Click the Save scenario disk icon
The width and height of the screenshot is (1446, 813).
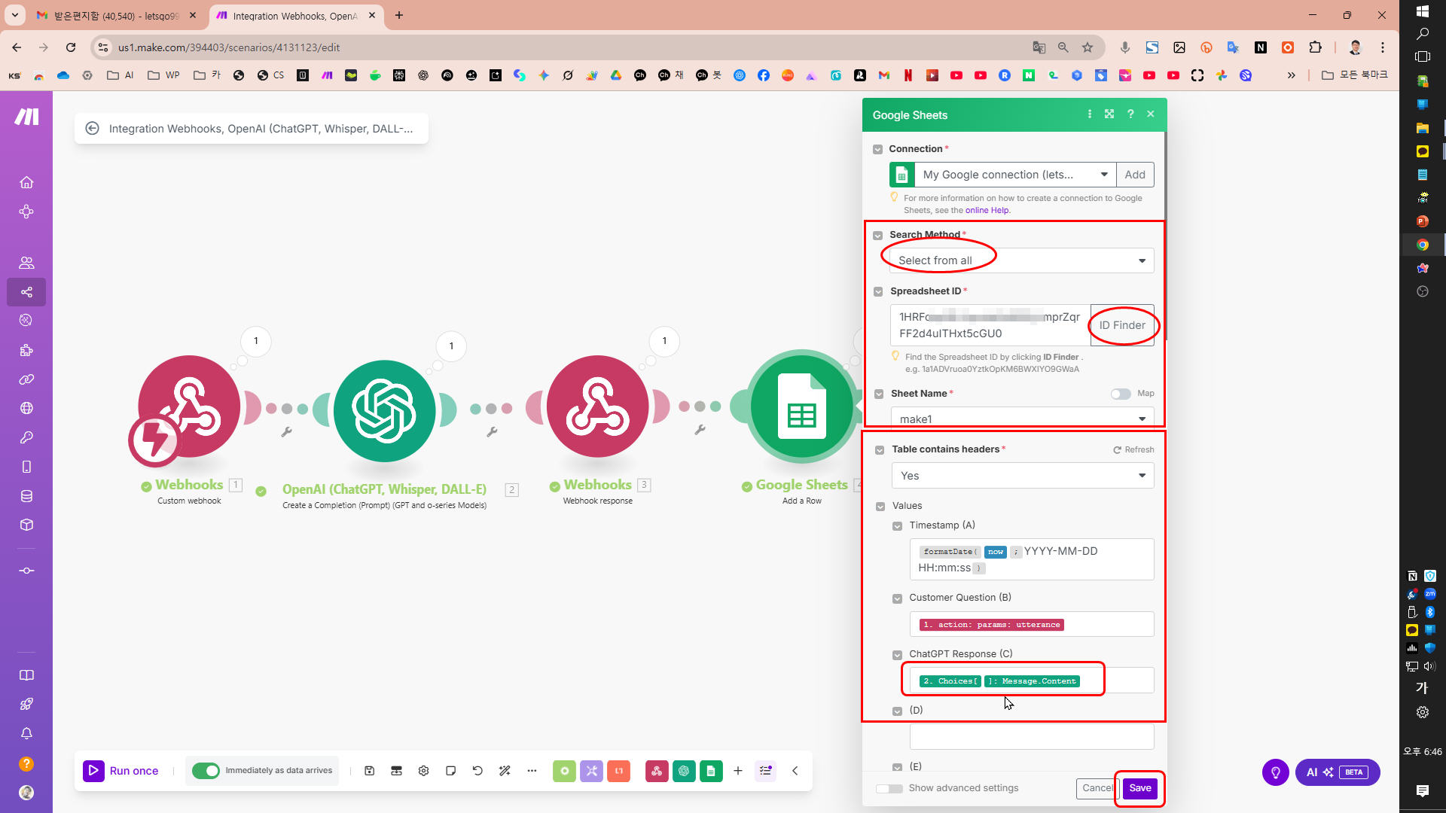pyautogui.click(x=370, y=771)
